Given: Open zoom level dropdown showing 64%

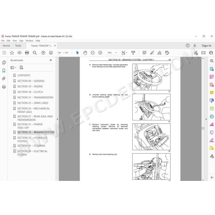Looking at the screenshot, I should click(x=116, y=53).
